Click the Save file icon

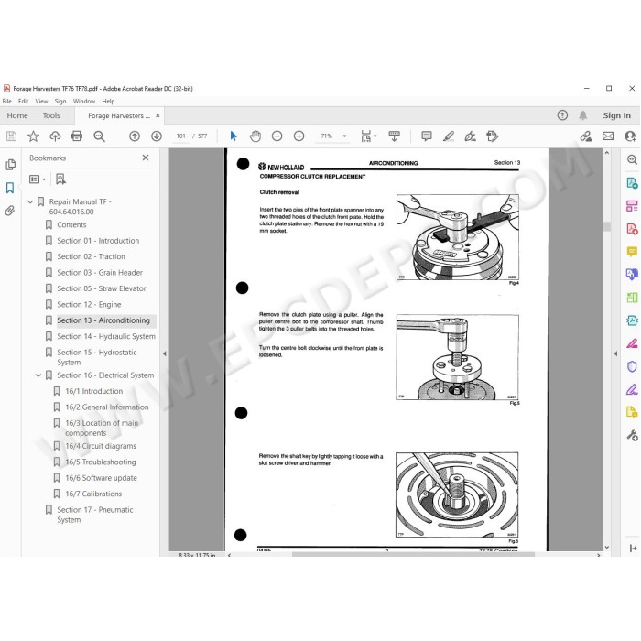pyautogui.click(x=11, y=136)
